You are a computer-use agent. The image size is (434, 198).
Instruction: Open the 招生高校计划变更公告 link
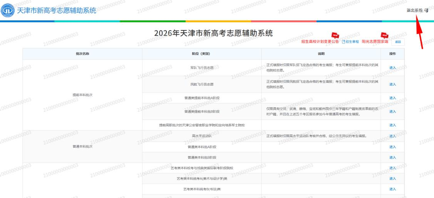320,42
